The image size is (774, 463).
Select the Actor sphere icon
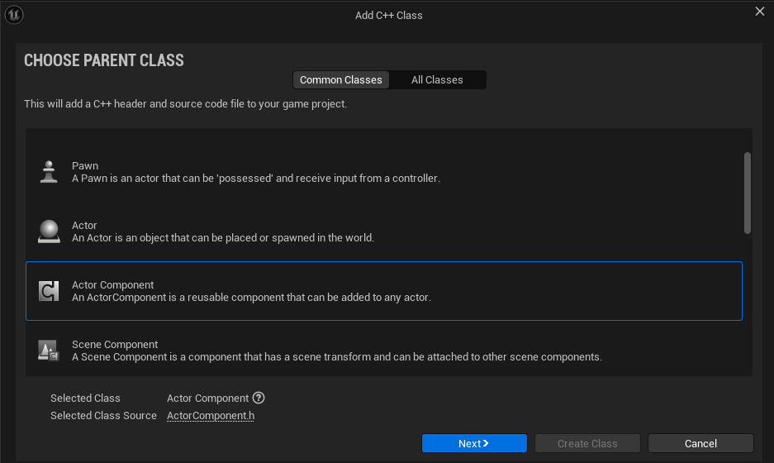pyautogui.click(x=49, y=231)
